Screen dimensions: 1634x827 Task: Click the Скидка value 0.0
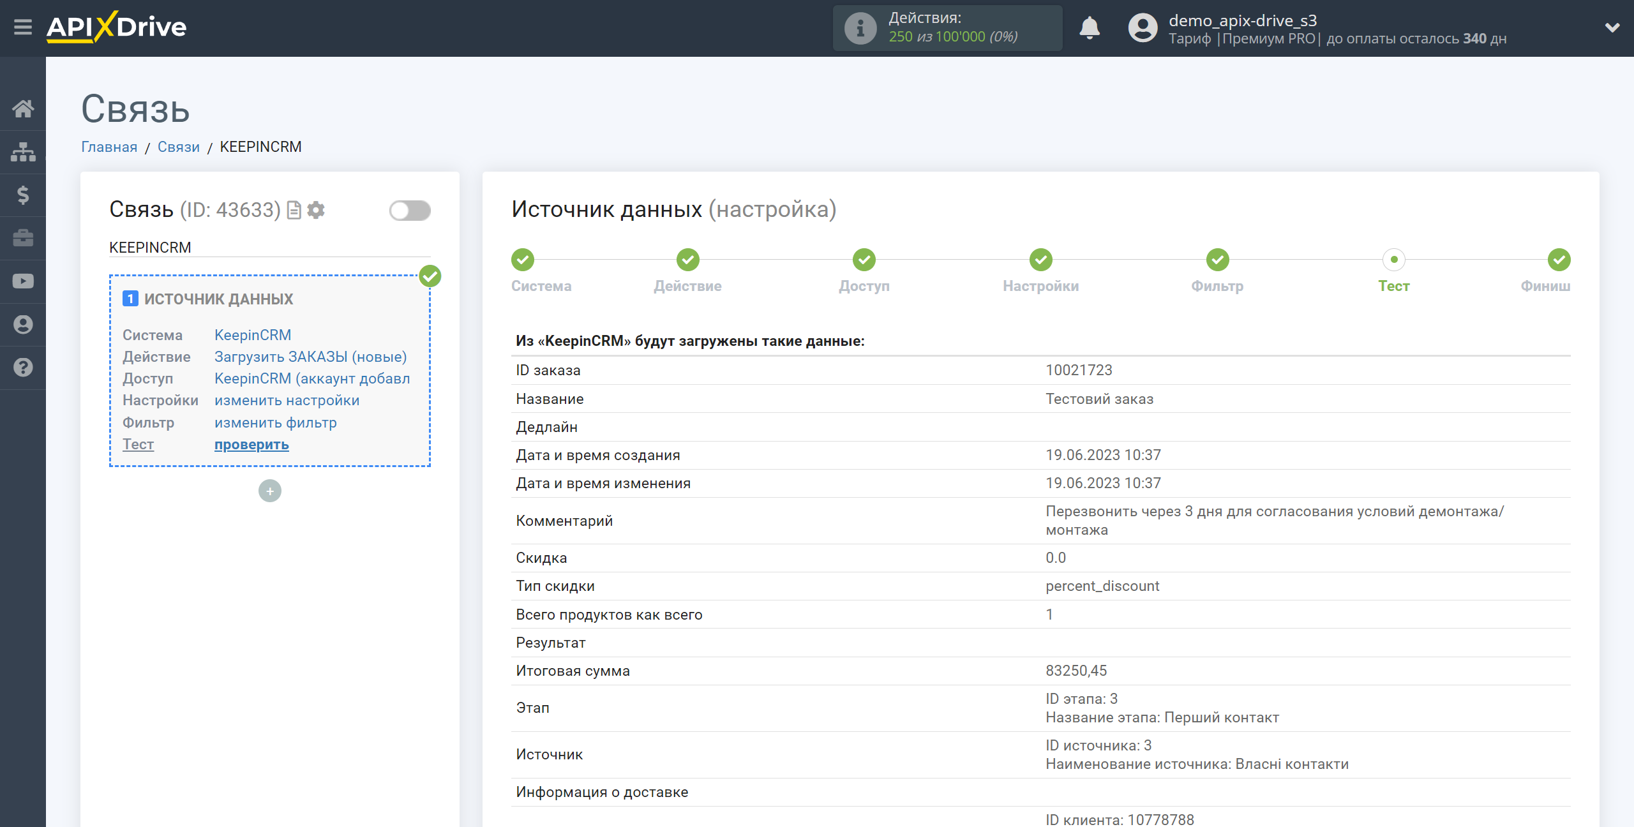click(x=1056, y=558)
